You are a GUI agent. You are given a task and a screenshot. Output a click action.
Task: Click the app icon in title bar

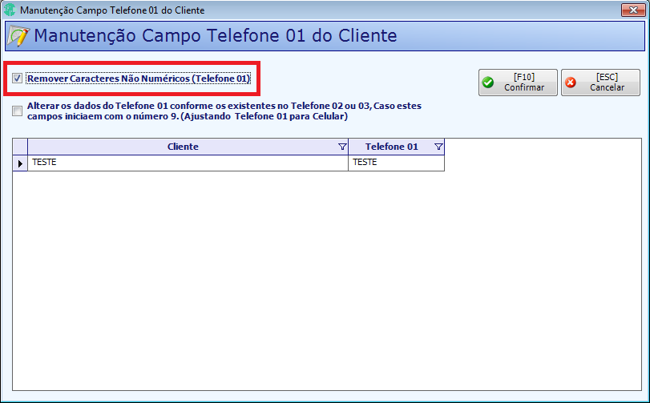10,10
